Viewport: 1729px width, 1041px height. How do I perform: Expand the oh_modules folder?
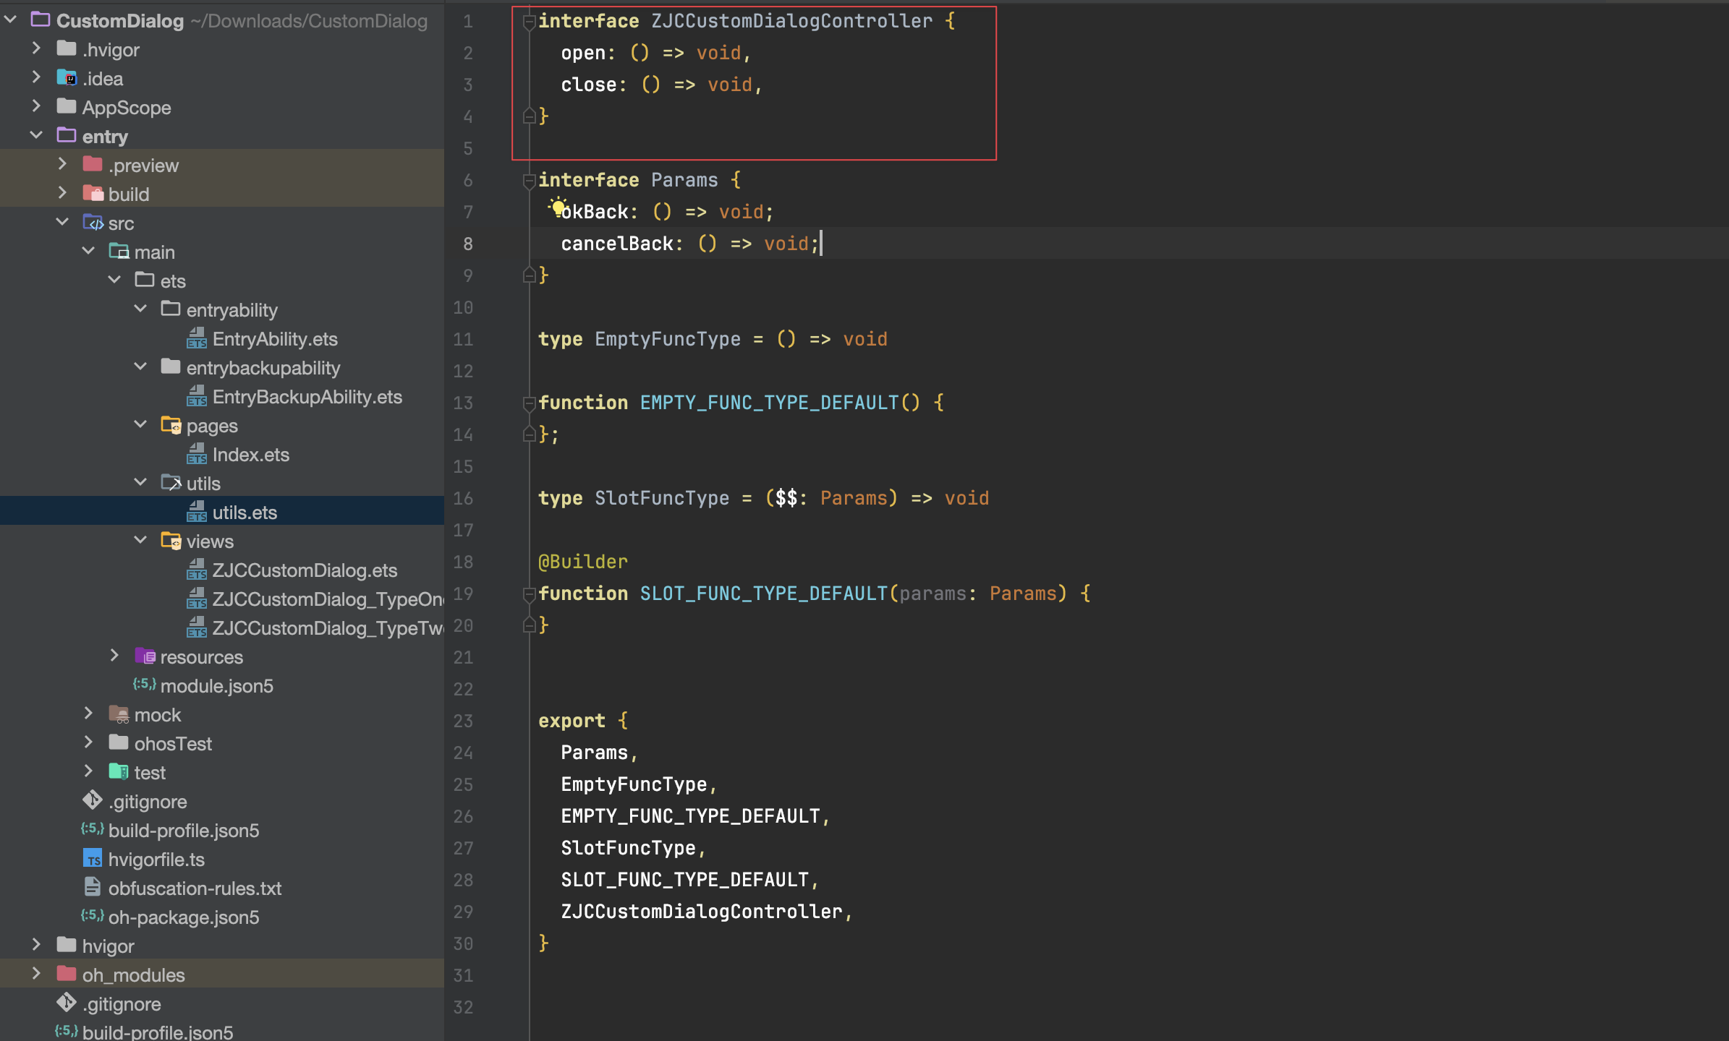[x=36, y=974]
